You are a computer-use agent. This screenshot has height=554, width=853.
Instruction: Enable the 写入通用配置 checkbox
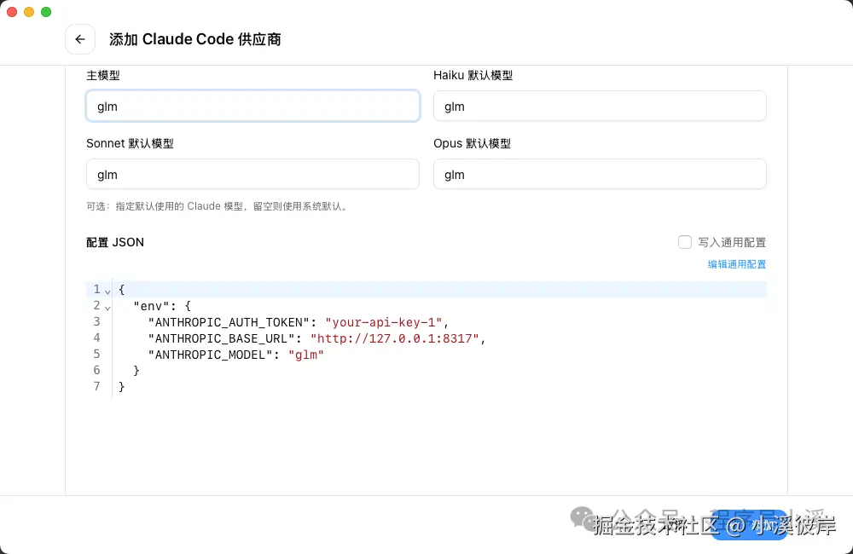[685, 242]
